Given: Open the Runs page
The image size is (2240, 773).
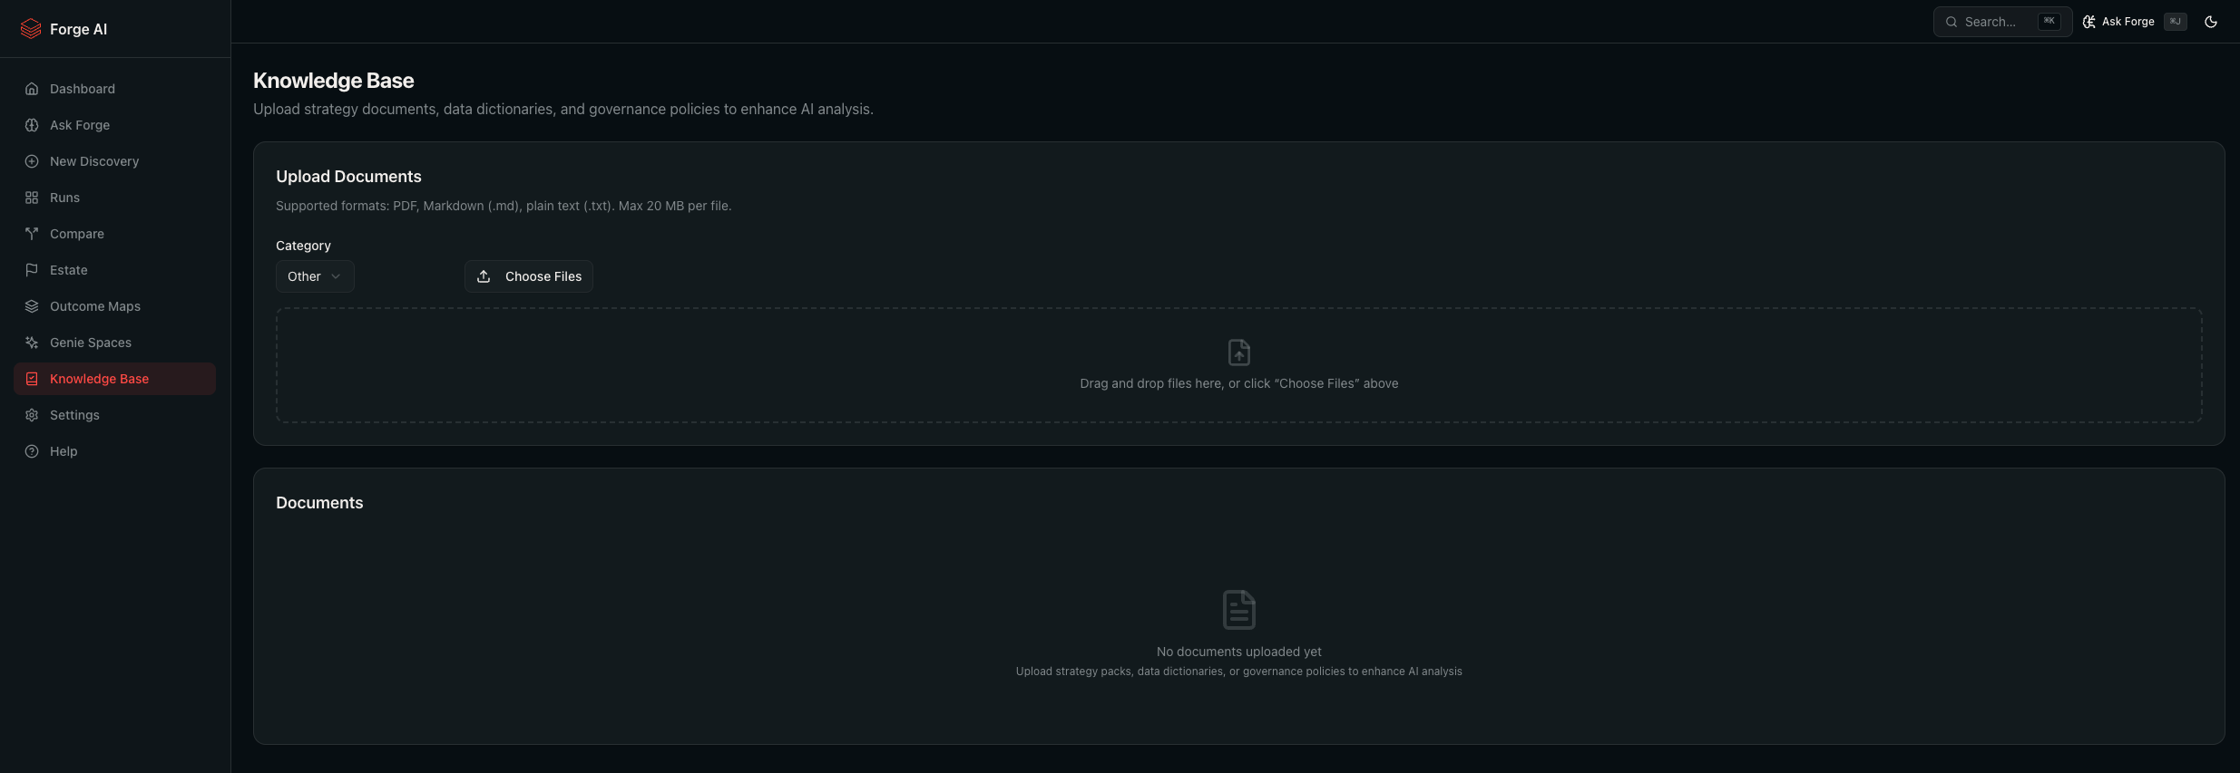Looking at the screenshot, I should coord(114,198).
